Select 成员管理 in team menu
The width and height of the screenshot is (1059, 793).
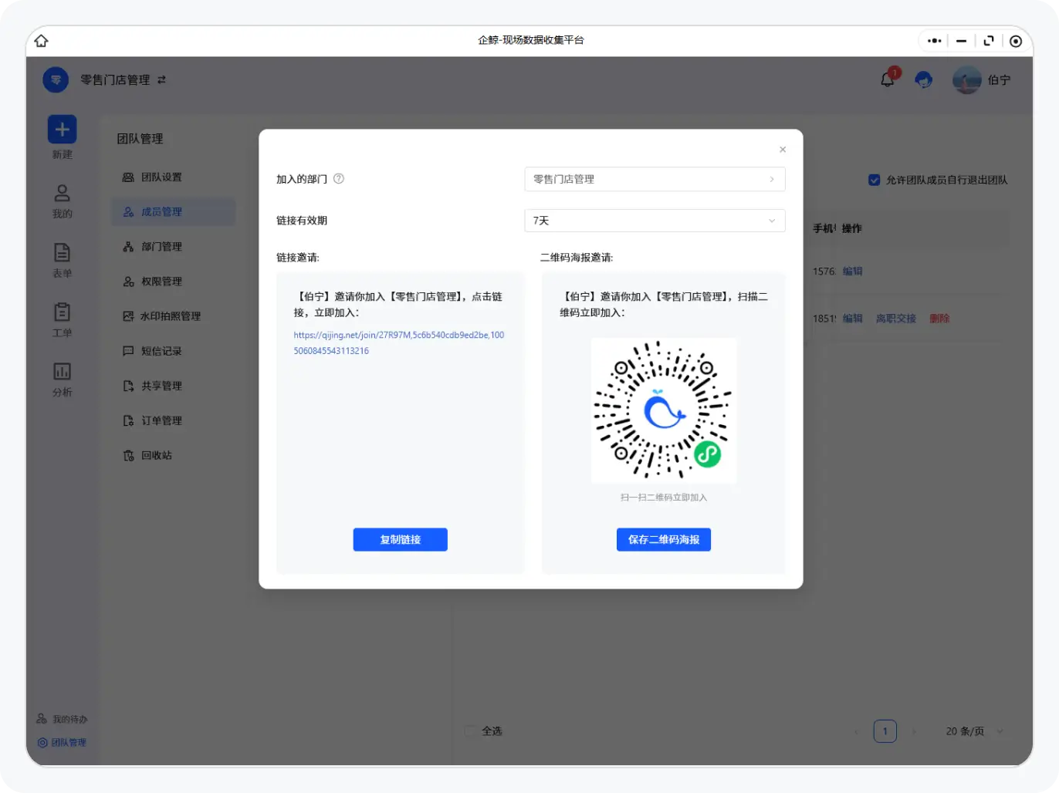pyautogui.click(x=174, y=212)
